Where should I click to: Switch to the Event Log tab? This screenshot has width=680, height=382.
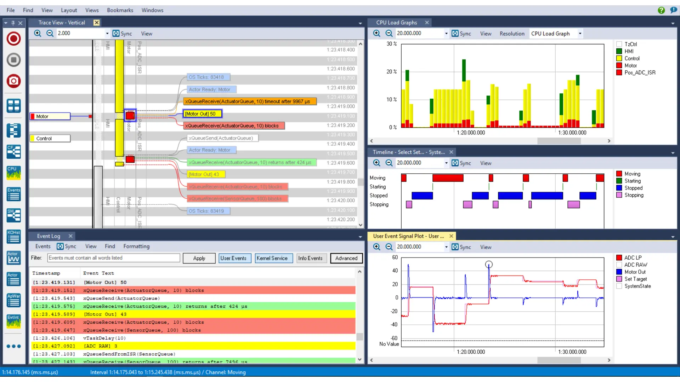(x=49, y=236)
